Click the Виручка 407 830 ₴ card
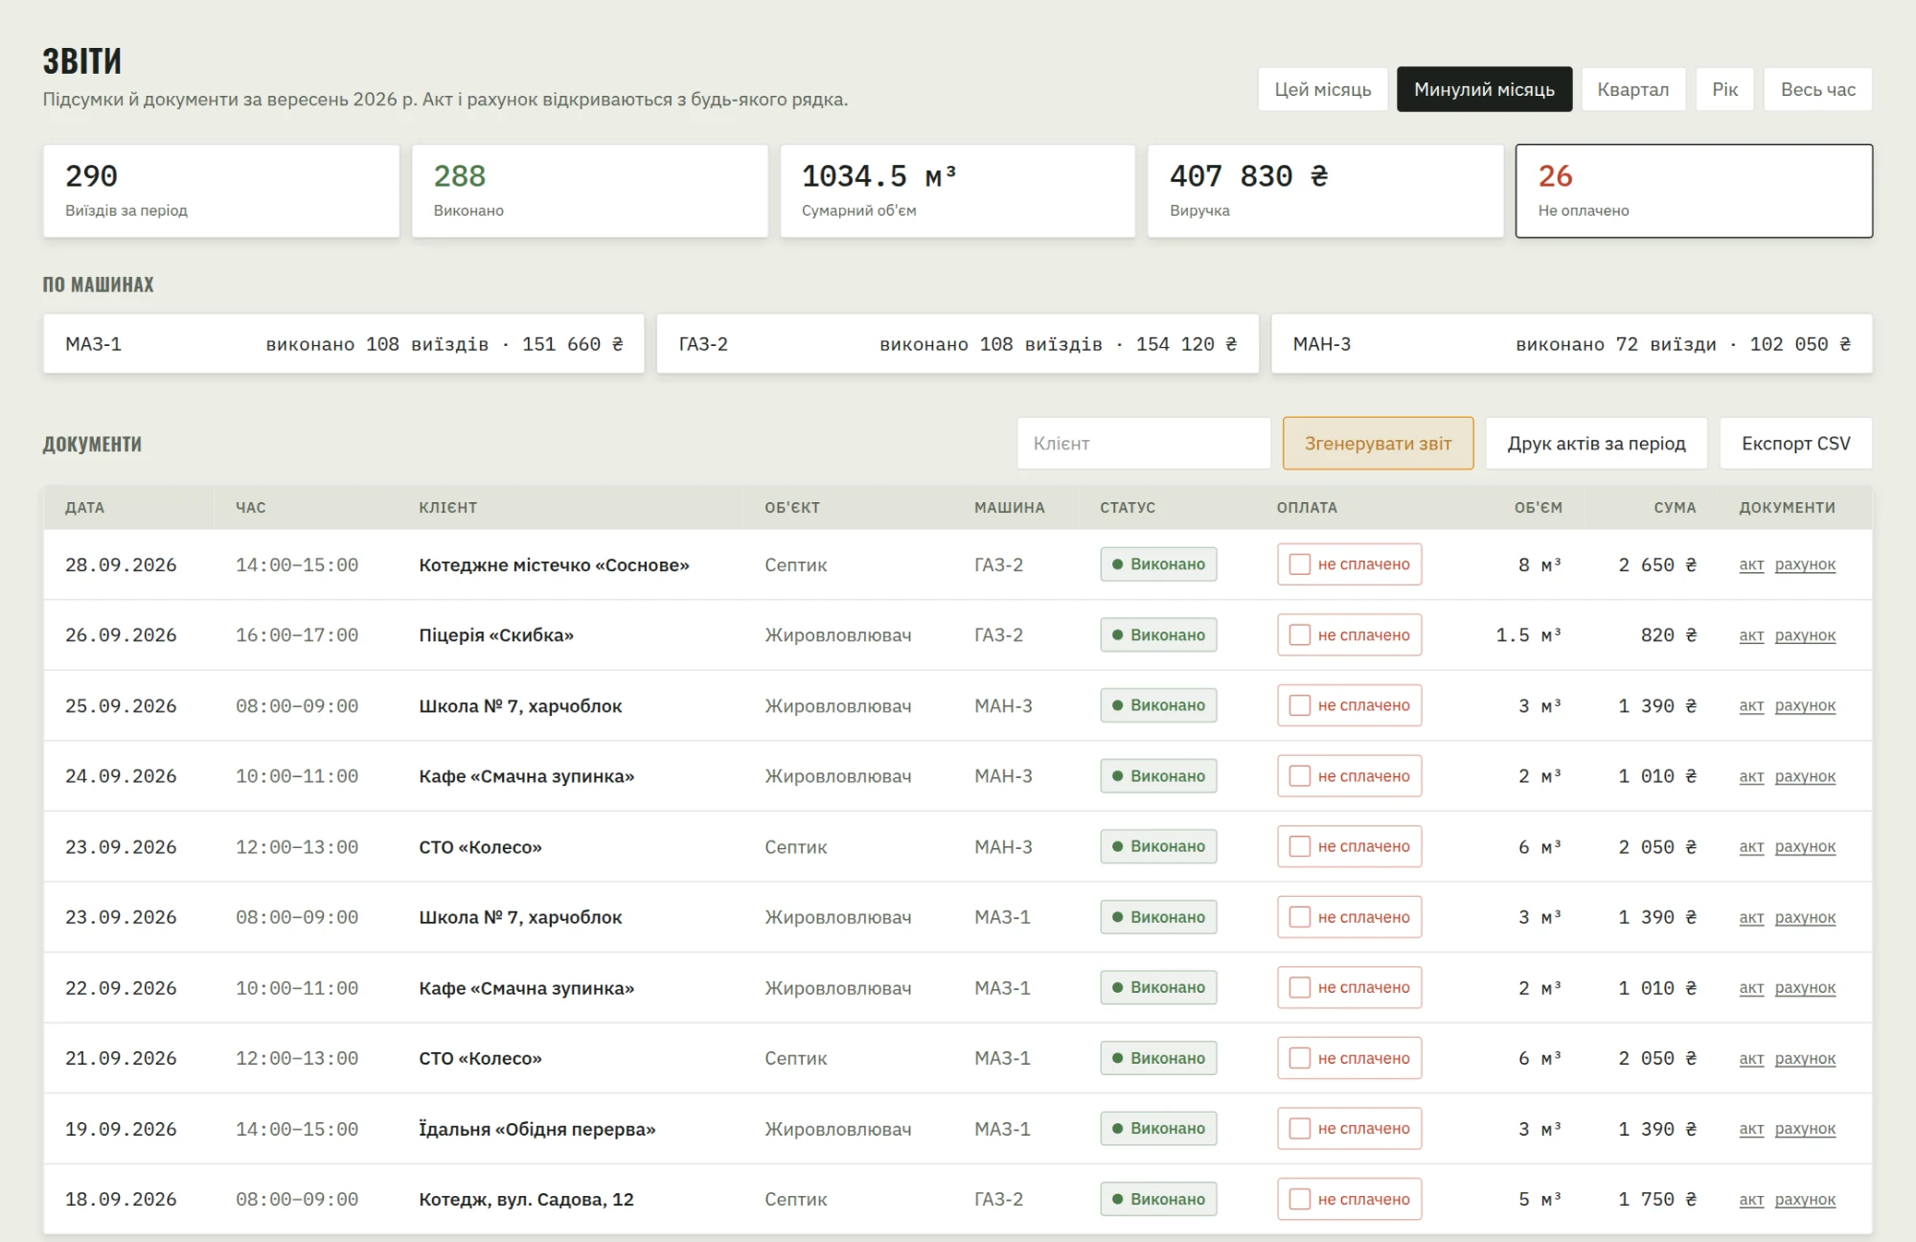This screenshot has width=1916, height=1242. pos(1325,191)
